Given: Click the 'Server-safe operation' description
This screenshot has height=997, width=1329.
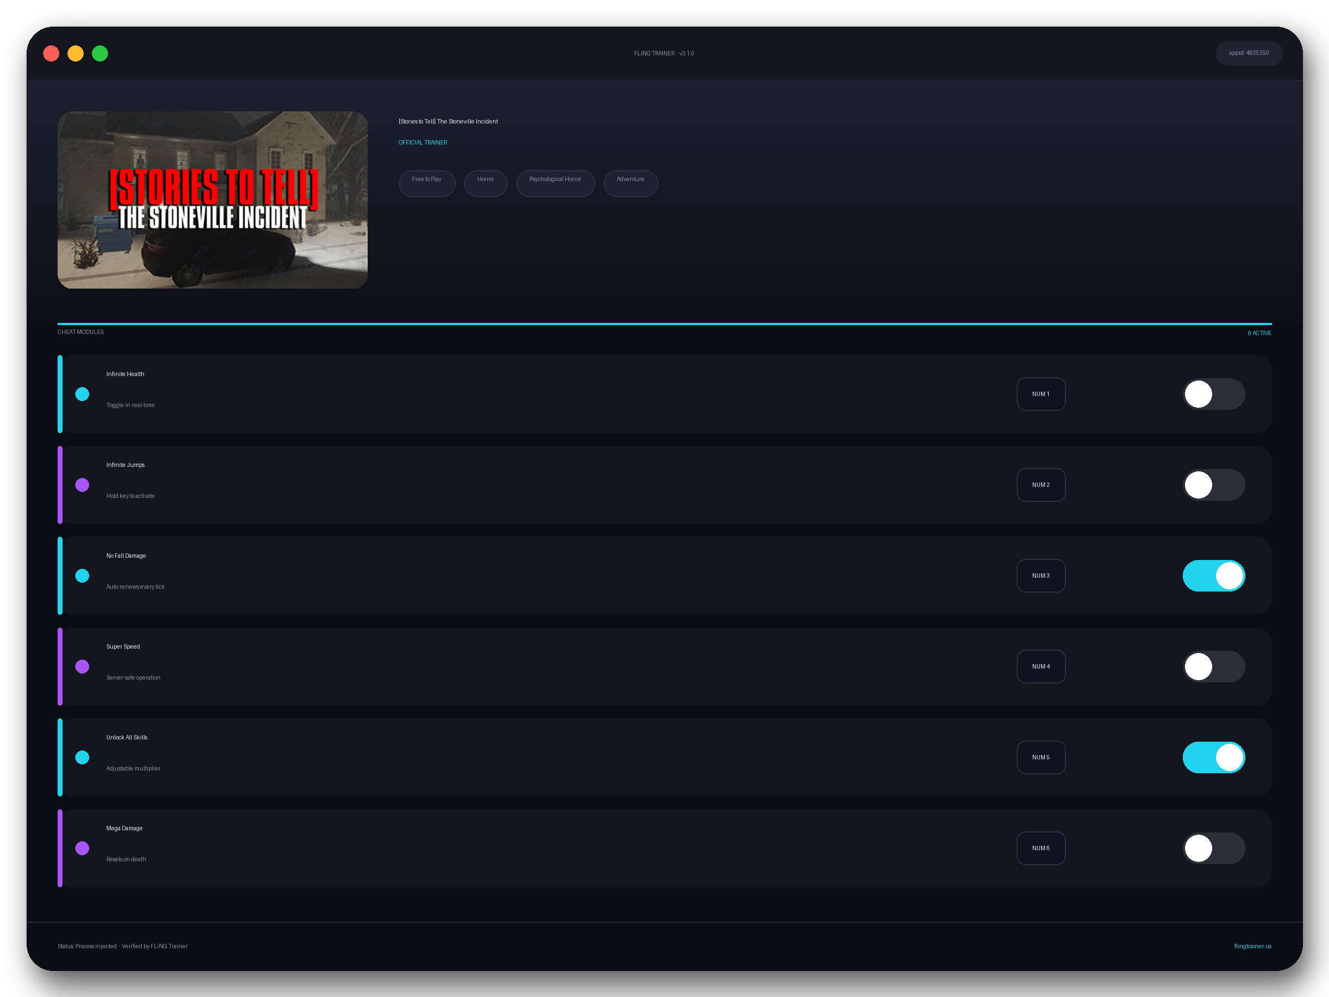Looking at the screenshot, I should (133, 677).
